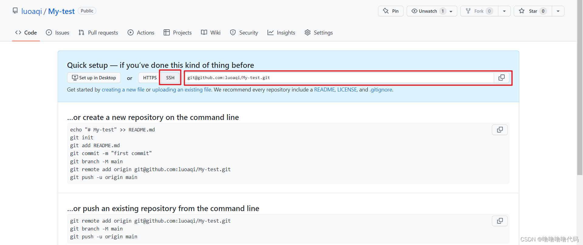Open the README link

pyautogui.click(x=325, y=90)
